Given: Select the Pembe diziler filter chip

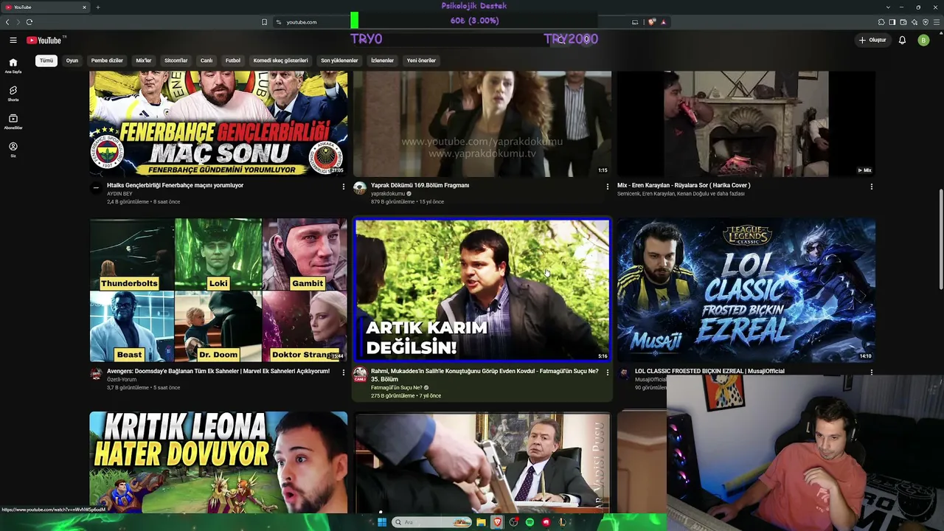Looking at the screenshot, I should pos(107,60).
